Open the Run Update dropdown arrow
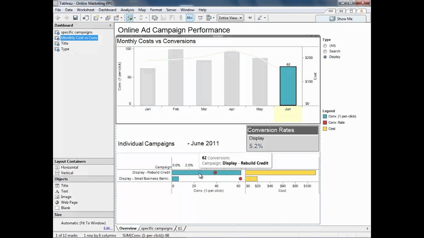 [146, 18]
